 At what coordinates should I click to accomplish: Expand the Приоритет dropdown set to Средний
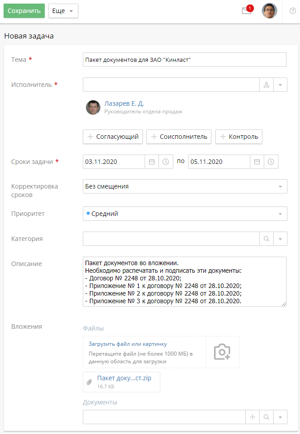pyautogui.click(x=280, y=214)
